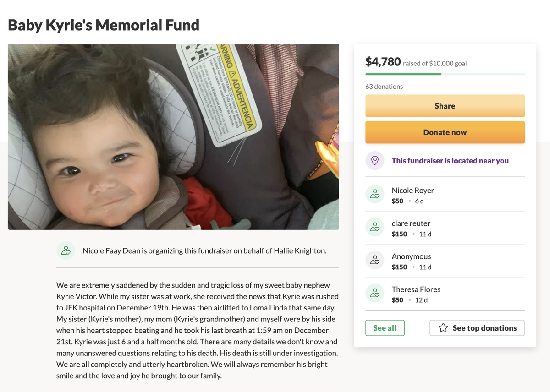
Task: Click the $4,780 raised amount
Action: click(383, 61)
